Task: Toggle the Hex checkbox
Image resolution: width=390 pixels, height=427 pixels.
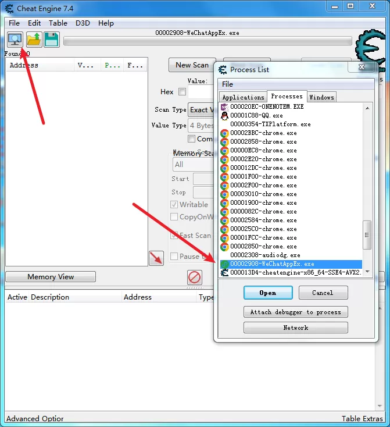Action: (182, 92)
